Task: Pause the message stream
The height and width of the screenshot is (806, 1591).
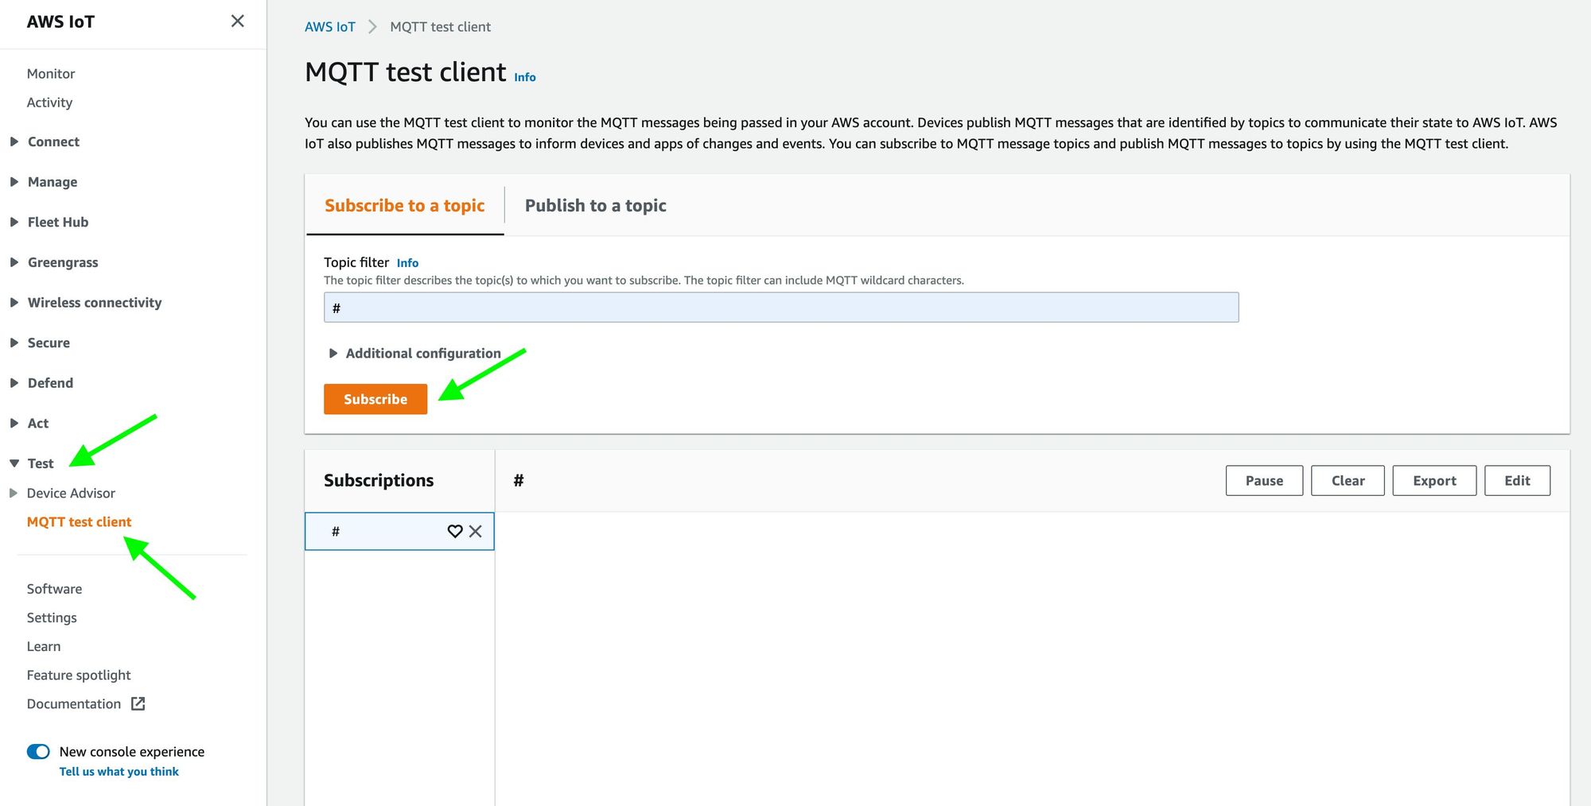Action: coord(1264,480)
